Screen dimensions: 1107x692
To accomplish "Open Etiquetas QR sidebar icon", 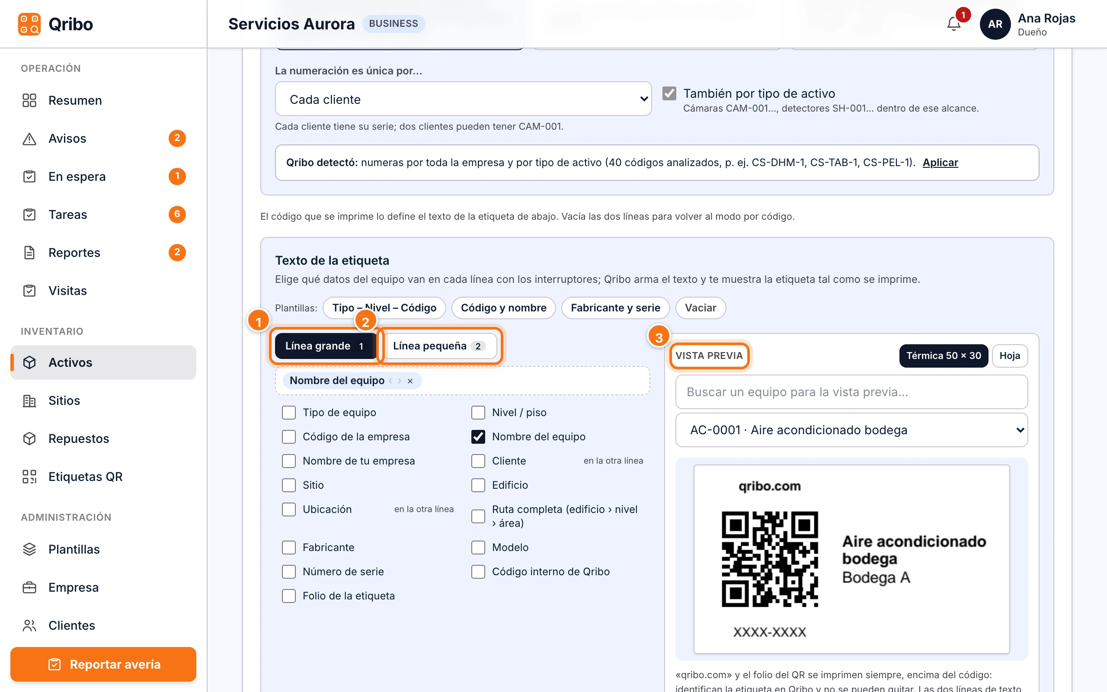I will point(29,477).
